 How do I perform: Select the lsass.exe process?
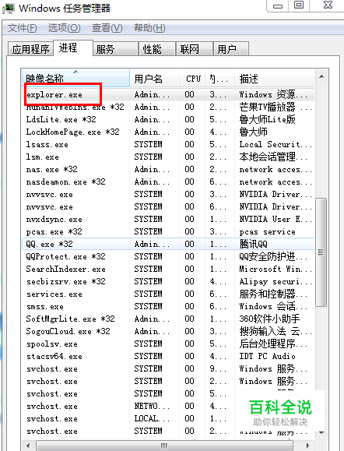pyautogui.click(x=168, y=144)
